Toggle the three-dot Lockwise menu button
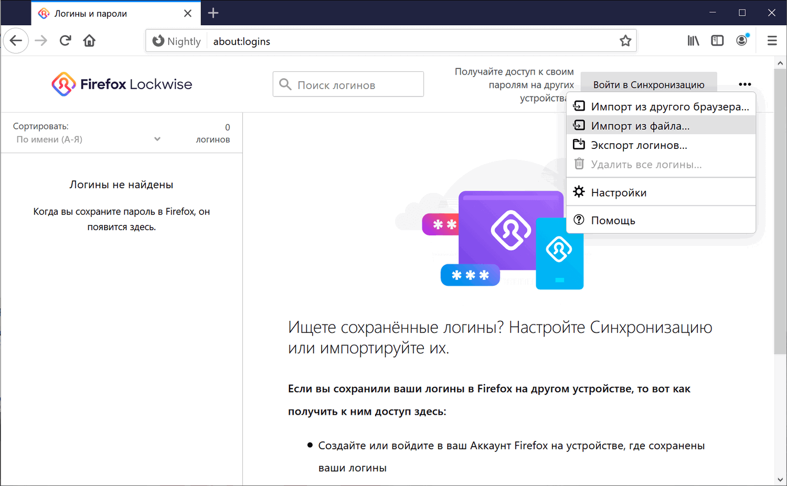Image resolution: width=787 pixels, height=486 pixels. coord(745,84)
